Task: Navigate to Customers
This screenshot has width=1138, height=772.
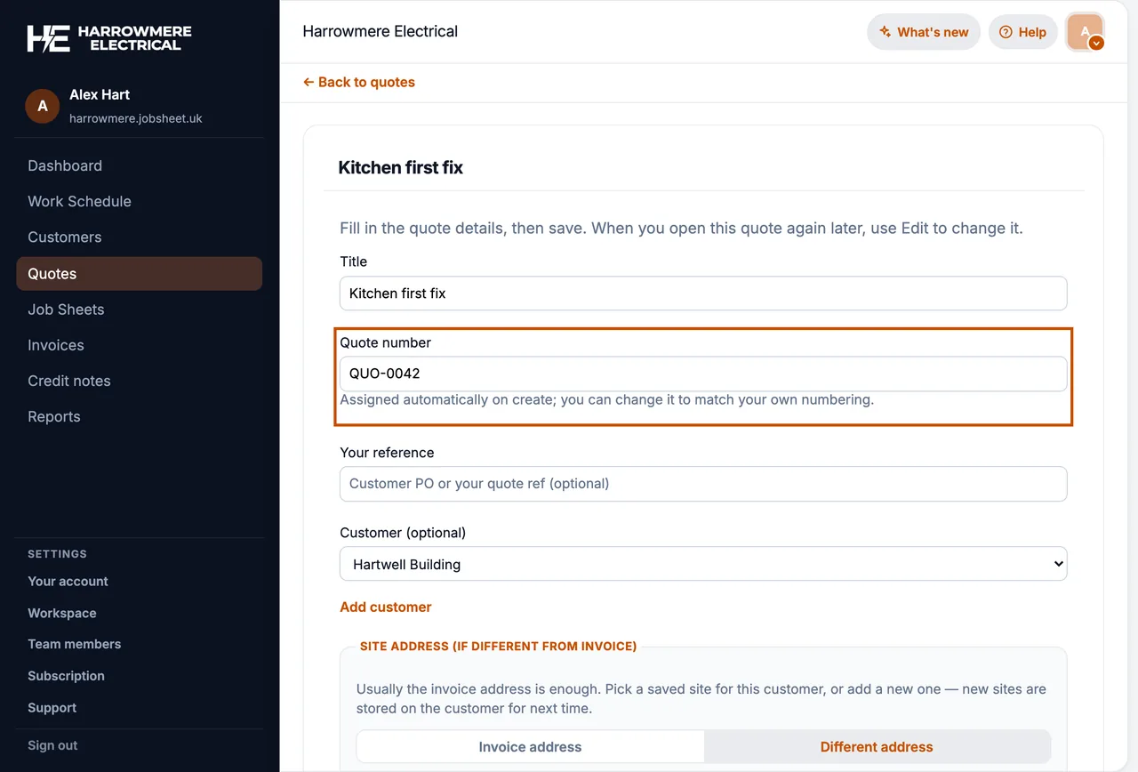Action: [x=65, y=237]
